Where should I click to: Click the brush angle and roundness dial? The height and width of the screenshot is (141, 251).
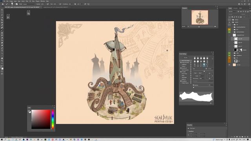[209, 76]
